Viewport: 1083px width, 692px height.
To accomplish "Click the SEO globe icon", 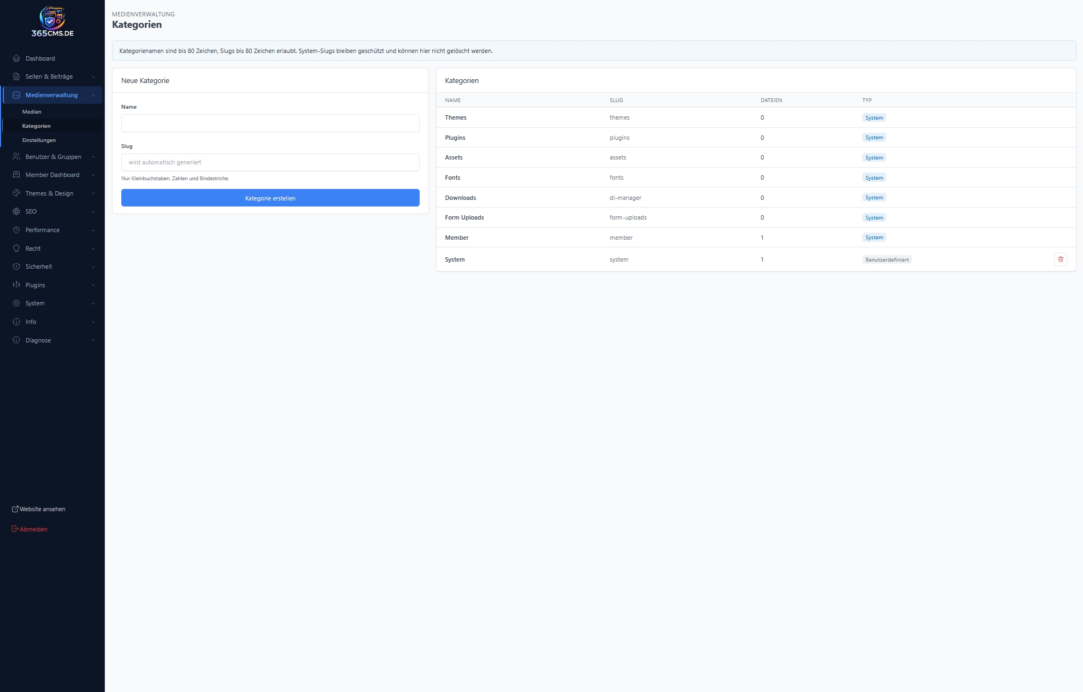I will coord(16,211).
